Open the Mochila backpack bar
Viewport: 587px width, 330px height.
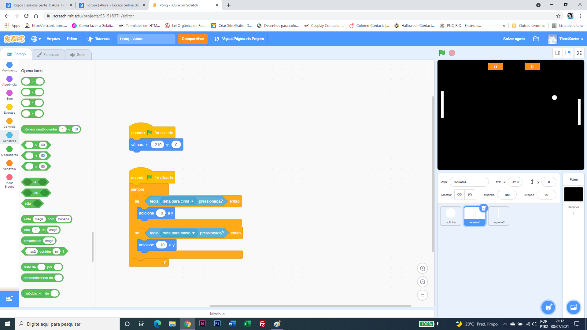point(217,314)
